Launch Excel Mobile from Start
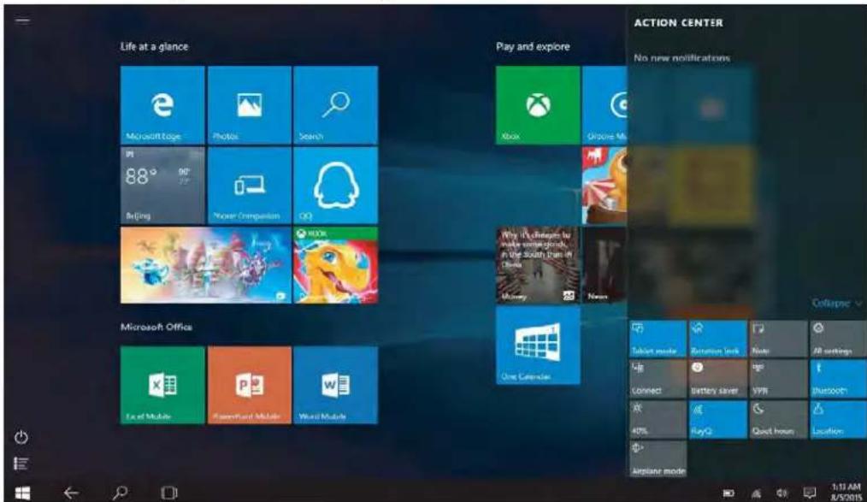The width and height of the screenshot is (867, 502). point(162,385)
